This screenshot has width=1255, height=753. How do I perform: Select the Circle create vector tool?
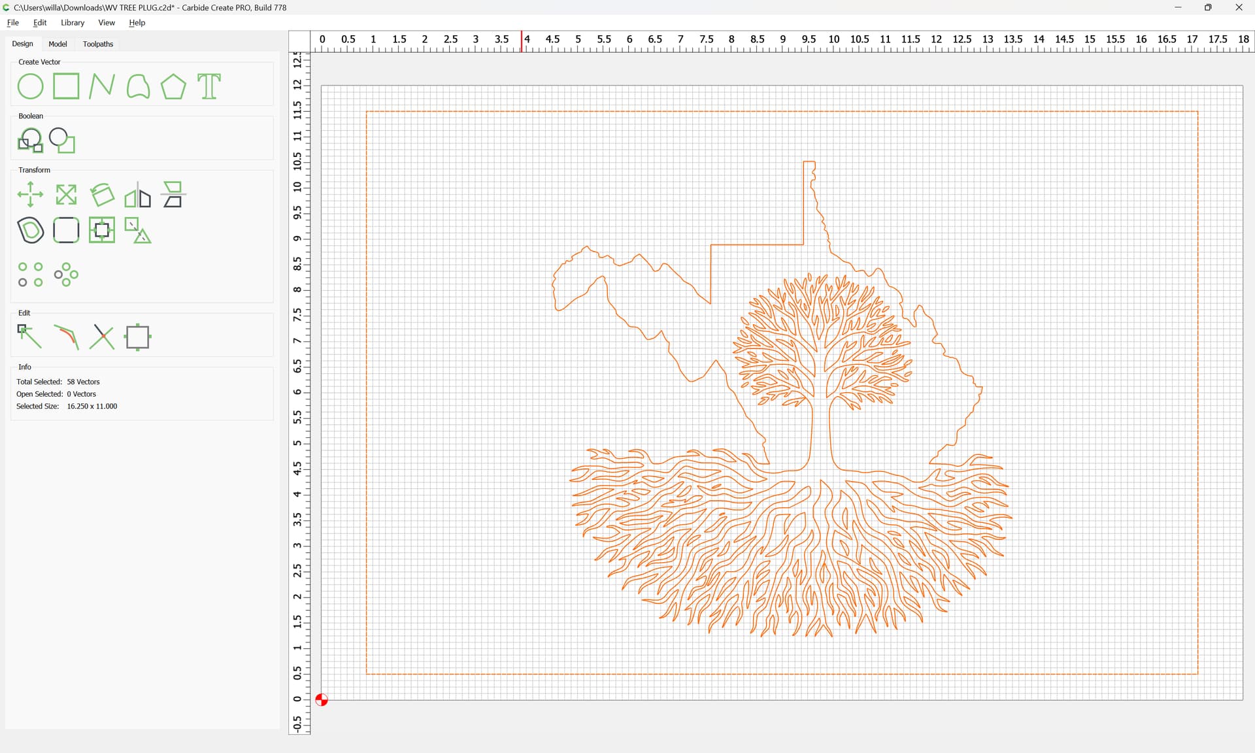pyautogui.click(x=30, y=86)
